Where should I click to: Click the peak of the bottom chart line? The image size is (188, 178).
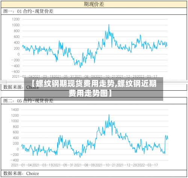click(x=109, y=115)
